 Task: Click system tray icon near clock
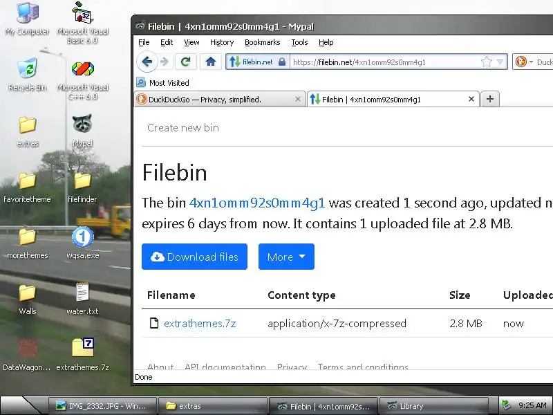pos(507,405)
